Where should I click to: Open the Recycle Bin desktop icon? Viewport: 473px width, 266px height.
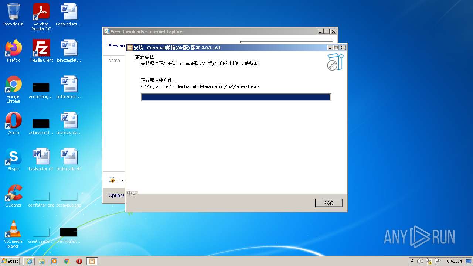pos(13,15)
